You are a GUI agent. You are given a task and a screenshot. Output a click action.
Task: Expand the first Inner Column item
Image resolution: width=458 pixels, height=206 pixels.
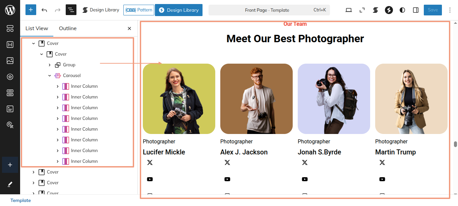[58, 86]
